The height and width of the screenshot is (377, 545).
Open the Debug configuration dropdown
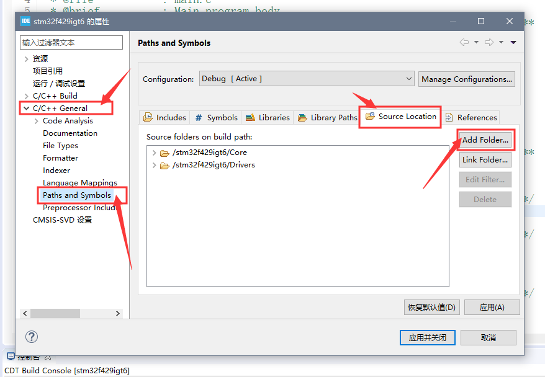(x=408, y=79)
